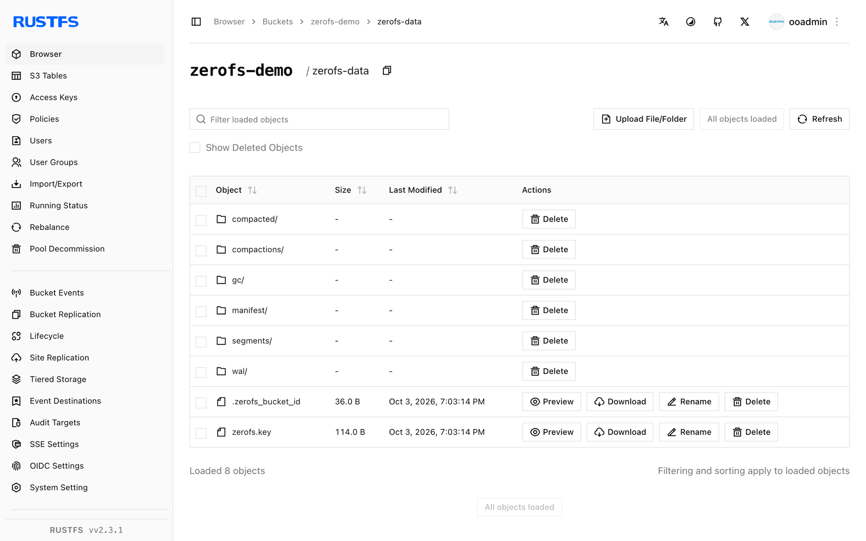866x541 pixels.
Task: View Running Status
Action: 85,206
